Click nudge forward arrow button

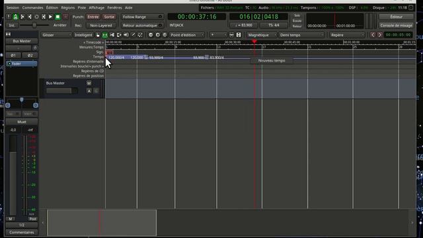[x=379, y=35]
